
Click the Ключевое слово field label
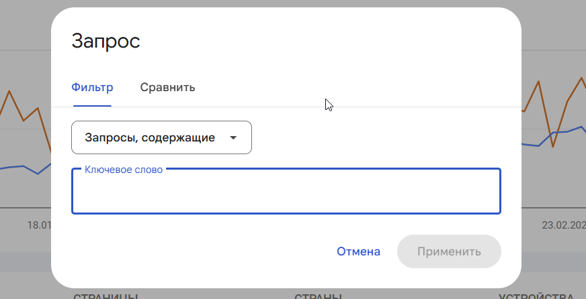pos(124,170)
